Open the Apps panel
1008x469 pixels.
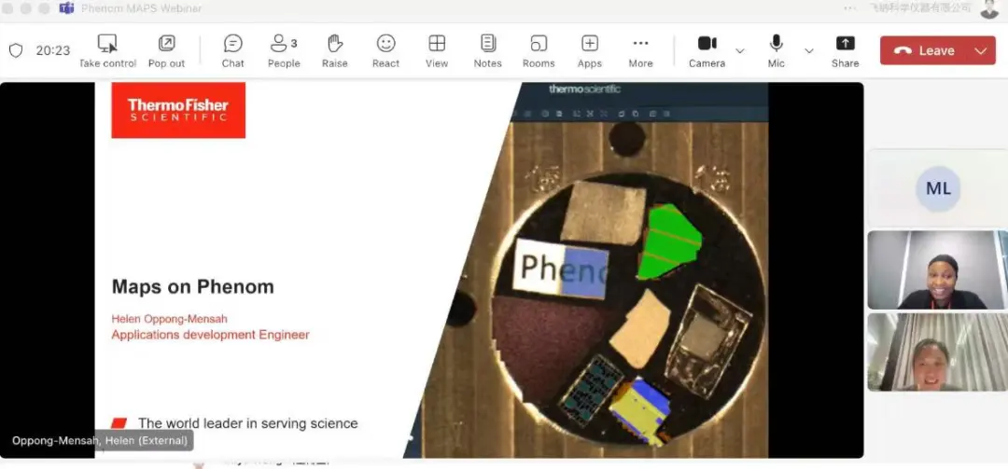click(x=590, y=50)
